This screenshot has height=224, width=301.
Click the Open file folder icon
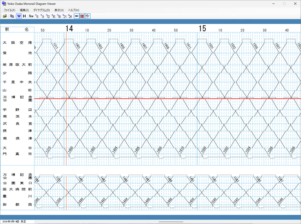pos(5,16)
